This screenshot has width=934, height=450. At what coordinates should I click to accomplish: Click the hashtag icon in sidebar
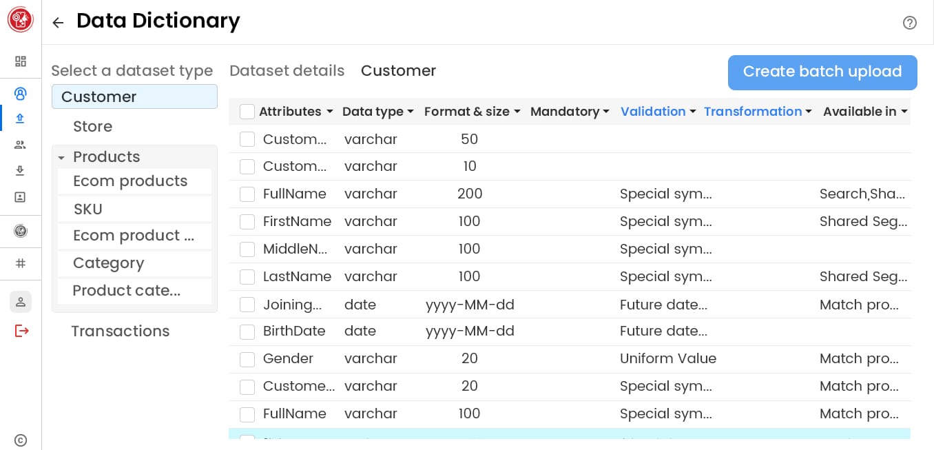[21, 263]
